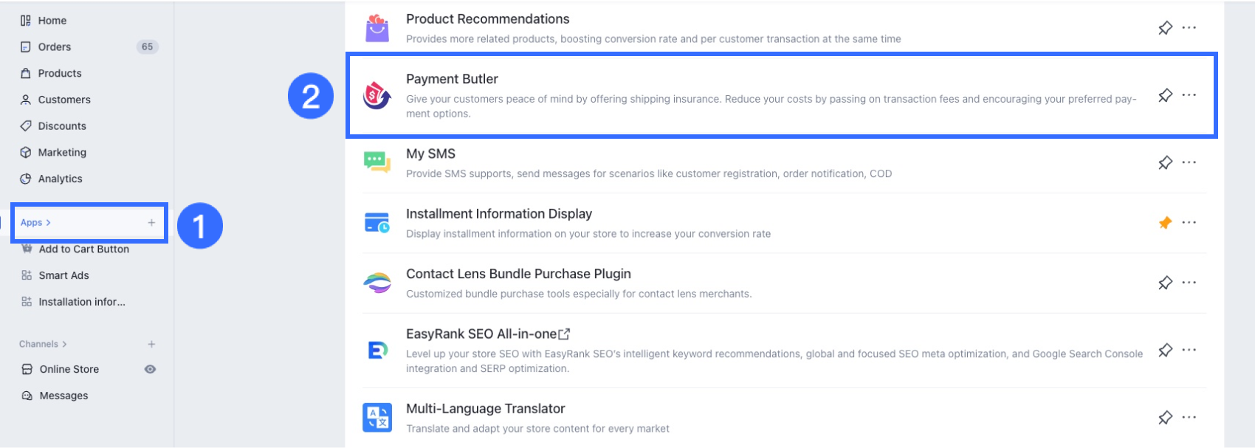Image resolution: width=1255 pixels, height=448 pixels.
Task: Open the Installment Information Display title
Action: pos(498,214)
